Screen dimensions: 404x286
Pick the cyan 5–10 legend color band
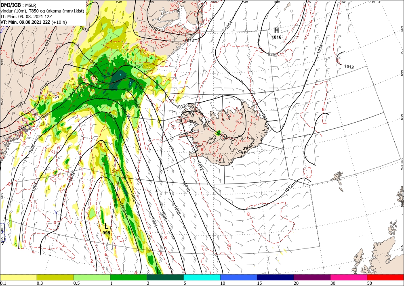[202, 277]
